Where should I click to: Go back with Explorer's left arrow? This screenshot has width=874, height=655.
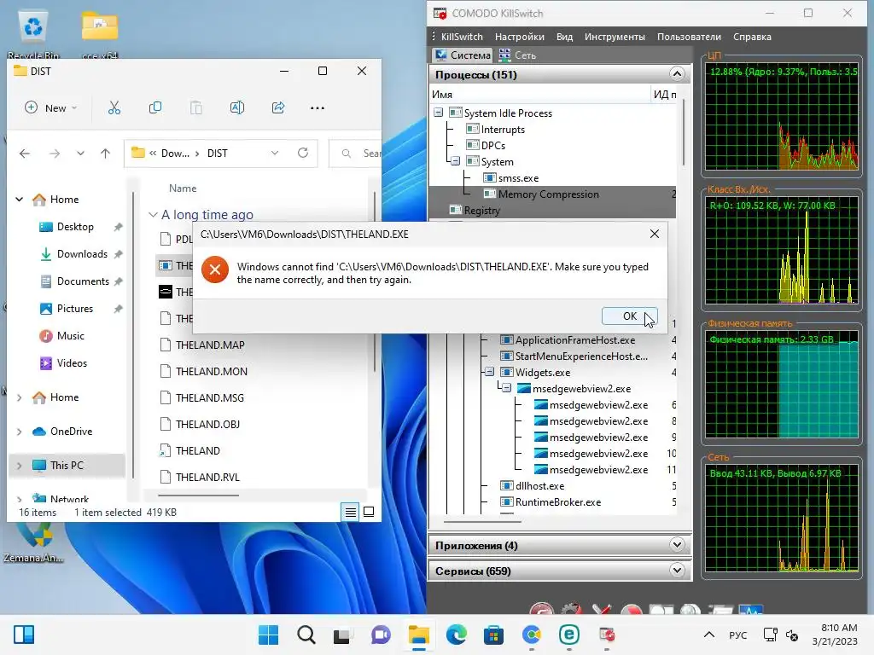25,154
